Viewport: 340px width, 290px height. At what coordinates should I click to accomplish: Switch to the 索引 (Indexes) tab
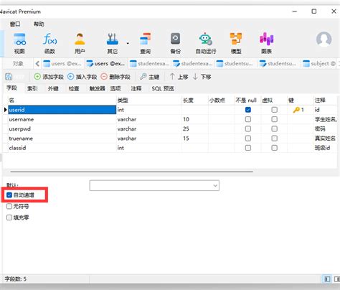click(32, 89)
